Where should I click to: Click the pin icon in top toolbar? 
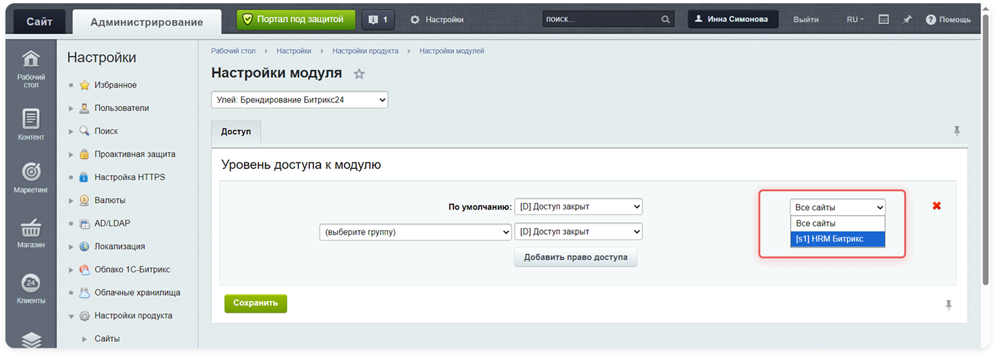click(x=907, y=20)
